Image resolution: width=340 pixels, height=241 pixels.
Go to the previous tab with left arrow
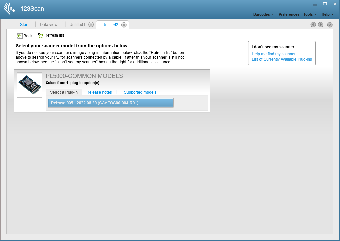(313, 25)
